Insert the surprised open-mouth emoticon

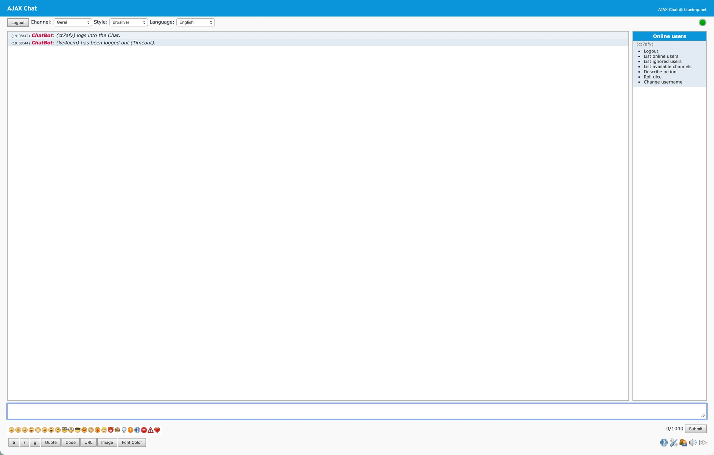click(51, 430)
